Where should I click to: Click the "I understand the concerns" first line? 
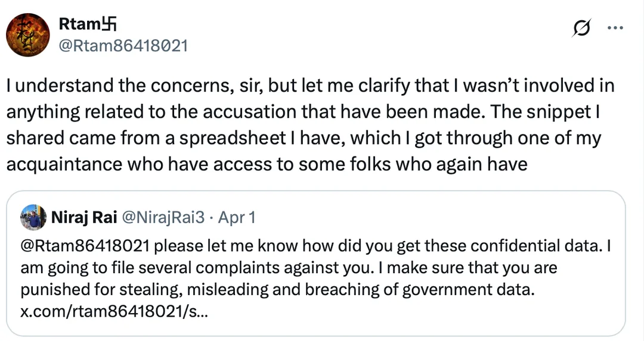310,86
